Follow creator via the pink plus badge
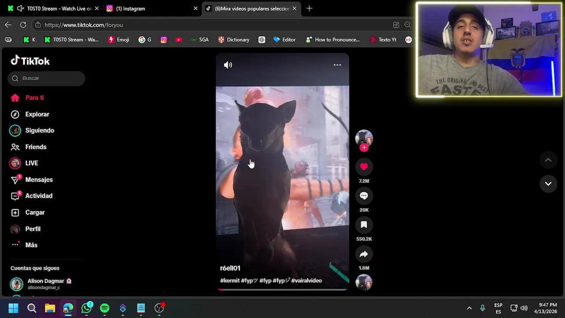This screenshot has width=565, height=318. click(364, 148)
